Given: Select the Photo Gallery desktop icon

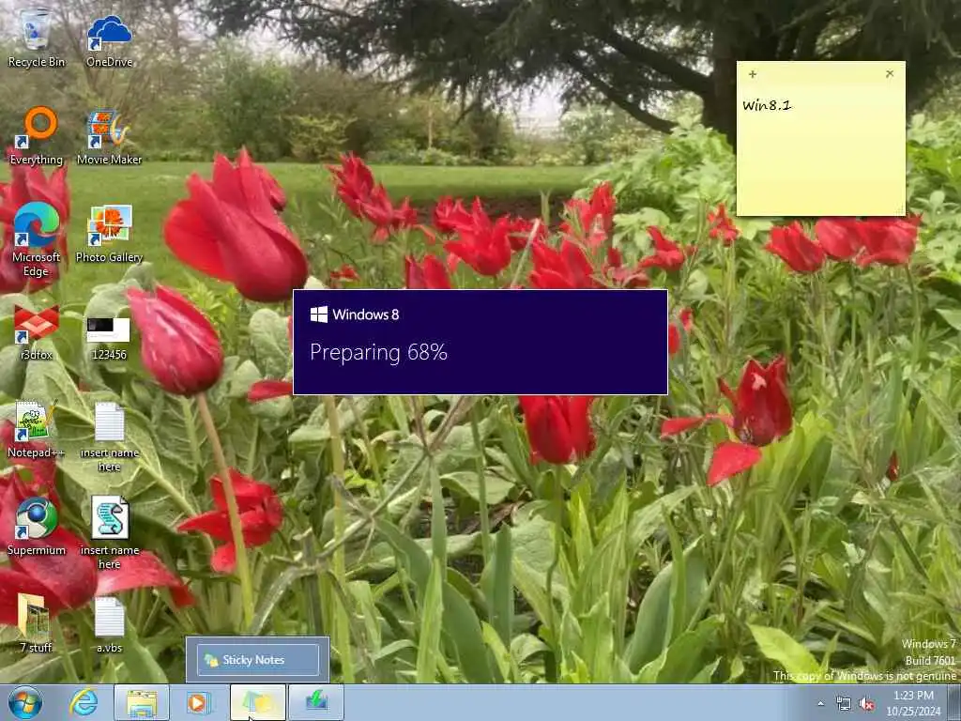Looking at the screenshot, I should coord(109,234).
